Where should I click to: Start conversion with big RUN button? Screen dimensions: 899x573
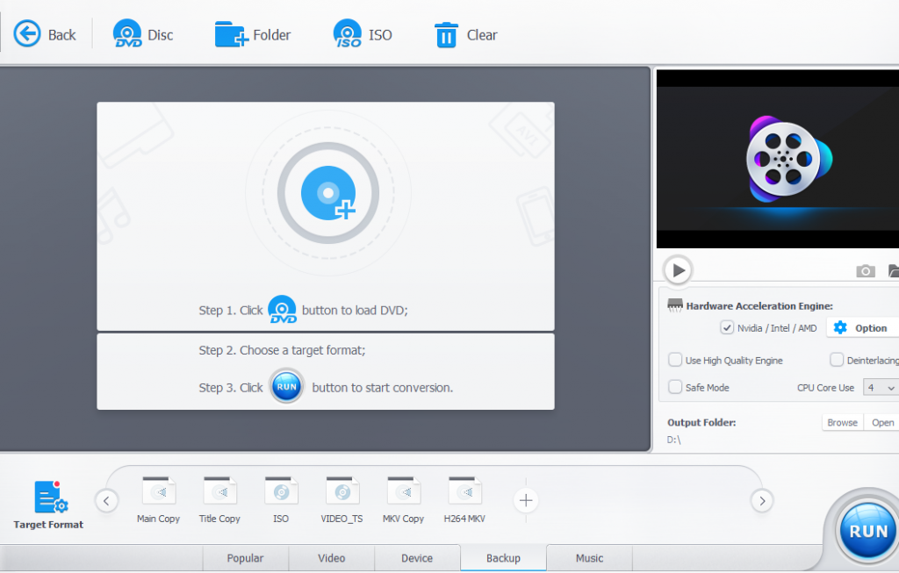(867, 531)
